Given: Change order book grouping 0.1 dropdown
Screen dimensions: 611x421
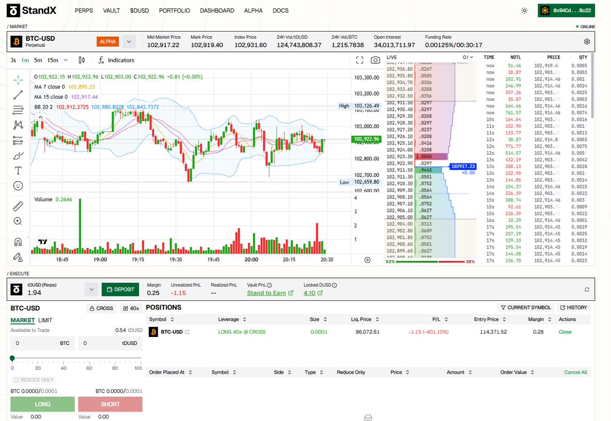Looking at the screenshot, I should 468,58.
